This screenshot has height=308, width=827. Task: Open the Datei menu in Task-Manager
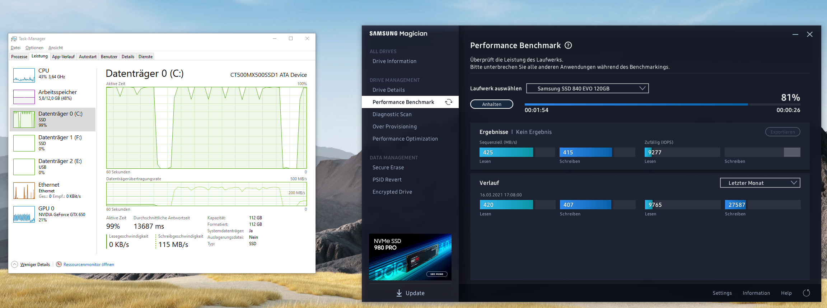[x=15, y=48]
